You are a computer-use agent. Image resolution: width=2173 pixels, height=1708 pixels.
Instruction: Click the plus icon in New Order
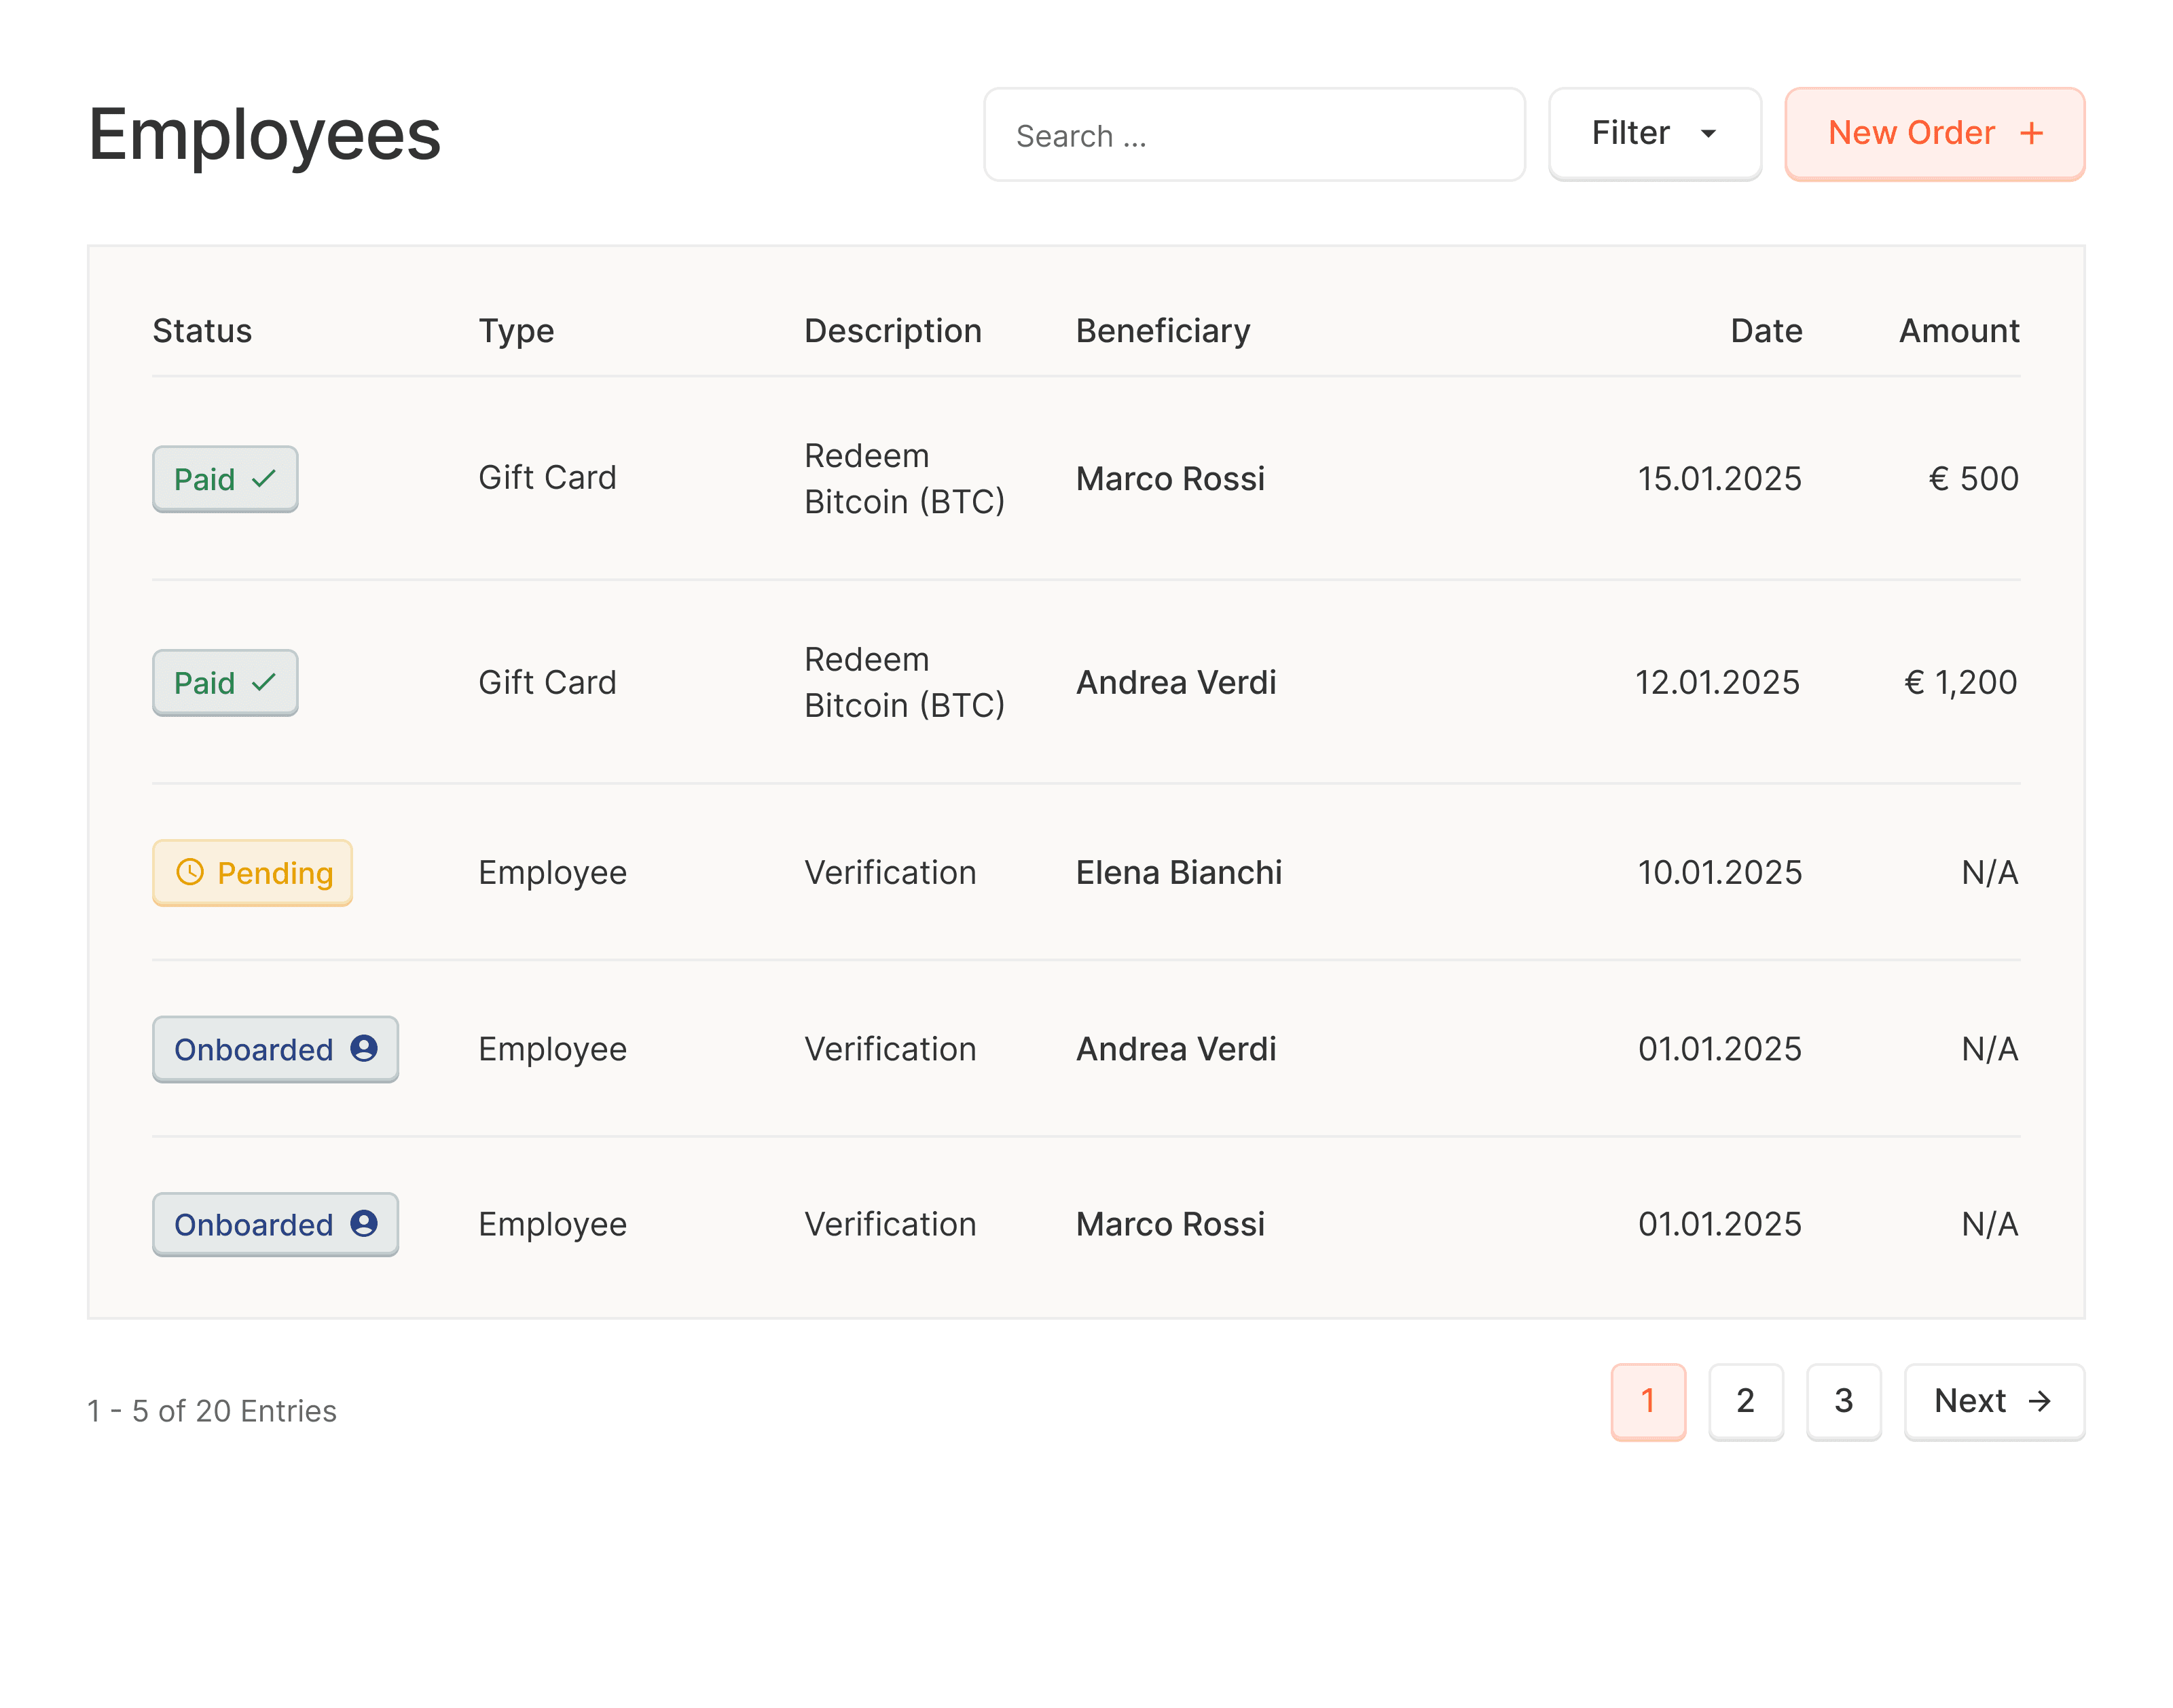pos(2032,133)
